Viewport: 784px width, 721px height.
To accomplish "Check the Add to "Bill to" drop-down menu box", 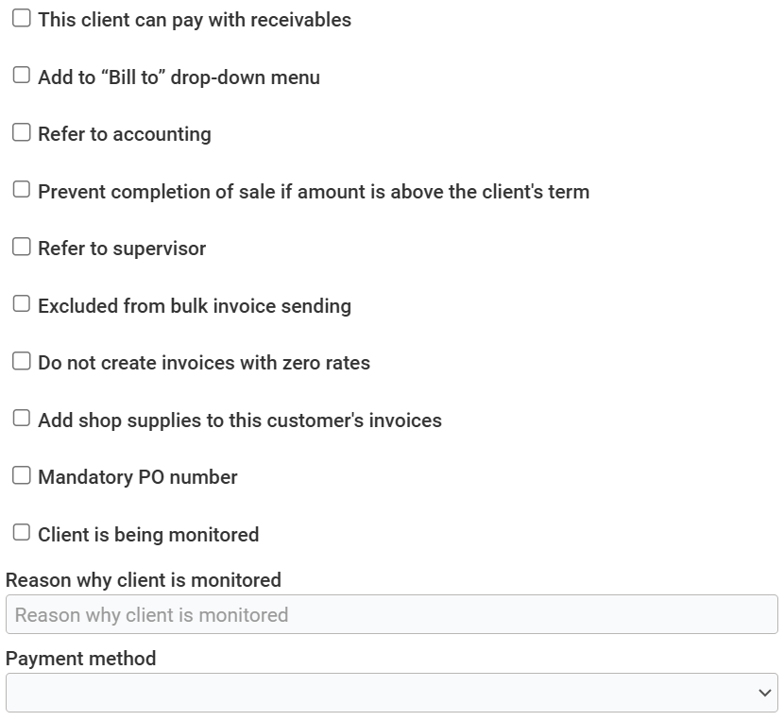I will (x=21, y=76).
